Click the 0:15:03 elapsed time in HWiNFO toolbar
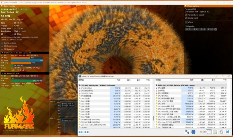Viewport: 233px width, 137px height. 203,132
